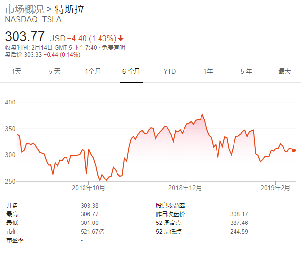Click the 2018年12月 axis label
This screenshot has width=301, height=253.
185,188
